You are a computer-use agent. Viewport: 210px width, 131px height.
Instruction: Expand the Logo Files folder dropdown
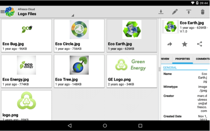[73, 15]
